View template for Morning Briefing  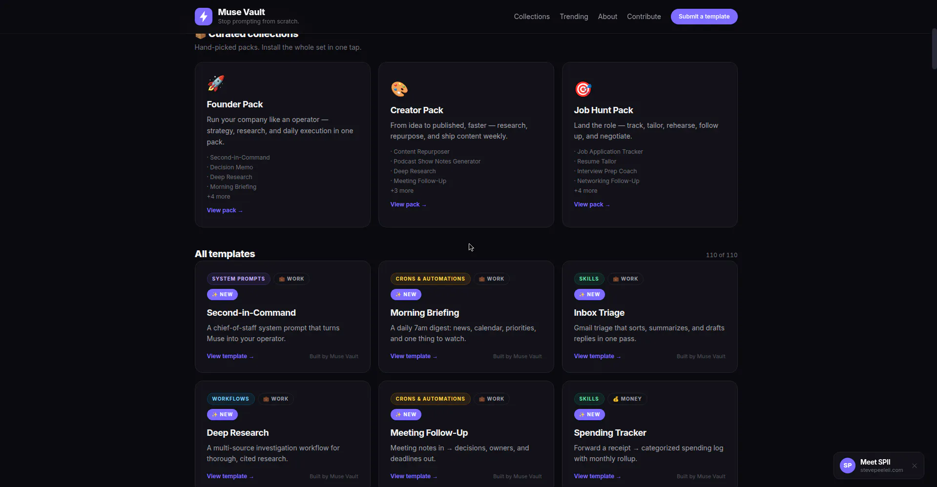point(414,356)
